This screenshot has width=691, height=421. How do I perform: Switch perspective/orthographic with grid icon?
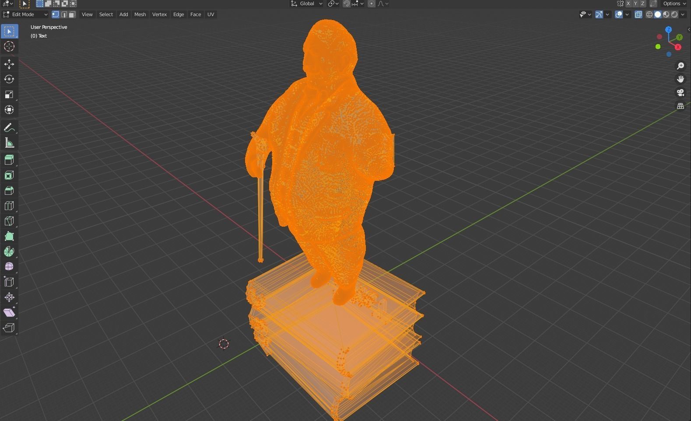[x=680, y=106]
